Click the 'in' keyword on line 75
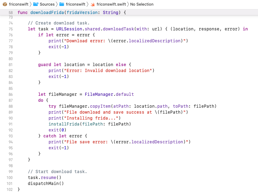Screen dimensions: 258x193 (x=245, y=29)
